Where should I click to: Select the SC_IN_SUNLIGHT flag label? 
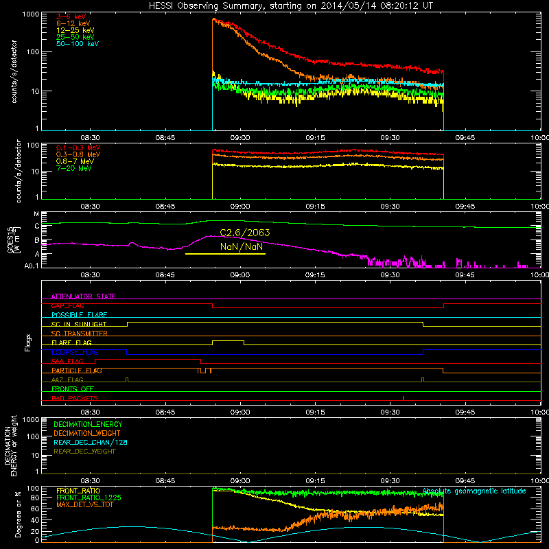[x=79, y=324]
